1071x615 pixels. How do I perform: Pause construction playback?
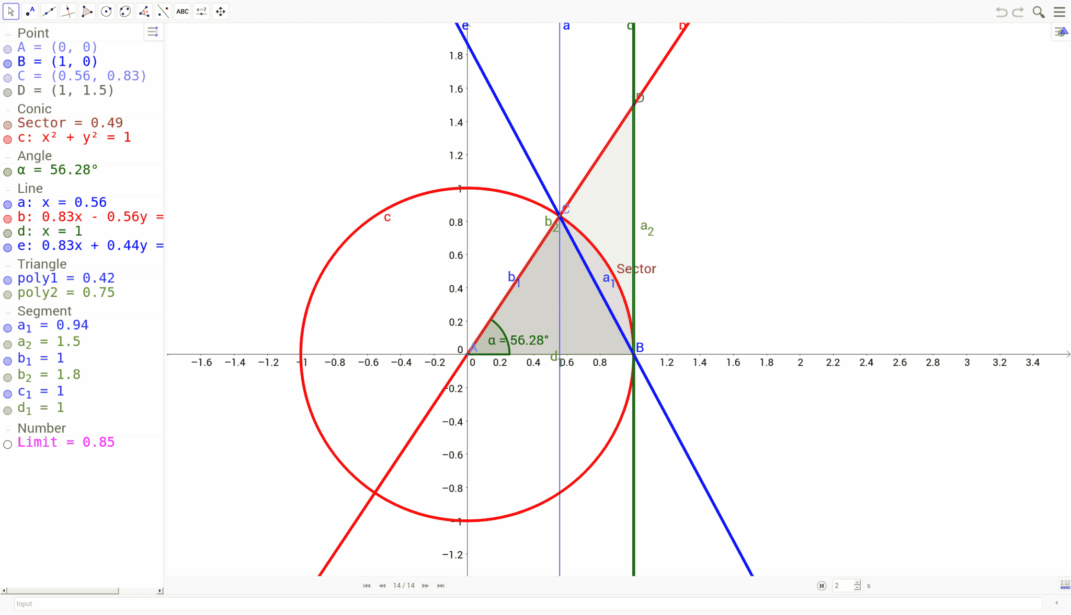tap(822, 586)
